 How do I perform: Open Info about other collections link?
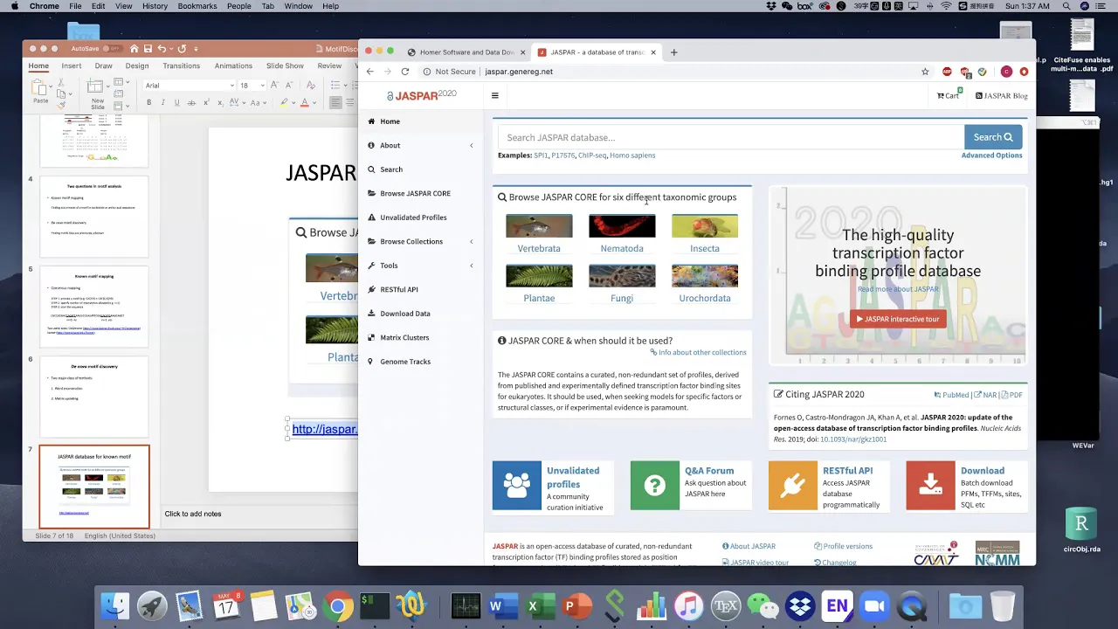699,352
